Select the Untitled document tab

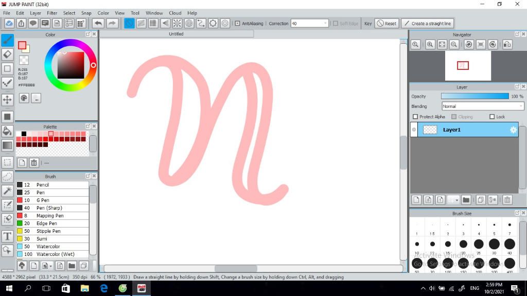(176, 34)
